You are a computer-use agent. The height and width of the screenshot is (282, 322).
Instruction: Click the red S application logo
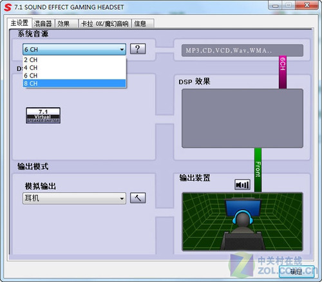tap(8, 7)
